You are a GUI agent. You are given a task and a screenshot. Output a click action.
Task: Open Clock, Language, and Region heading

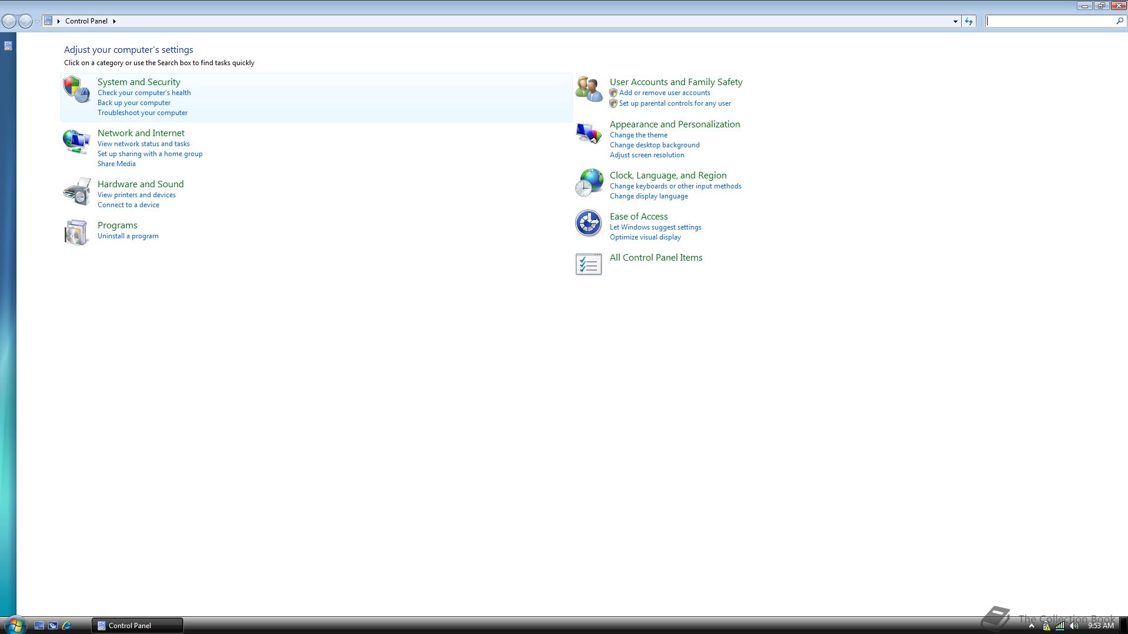(x=668, y=176)
